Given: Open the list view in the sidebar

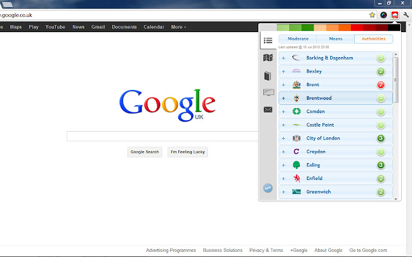Looking at the screenshot, I should coord(268,42).
